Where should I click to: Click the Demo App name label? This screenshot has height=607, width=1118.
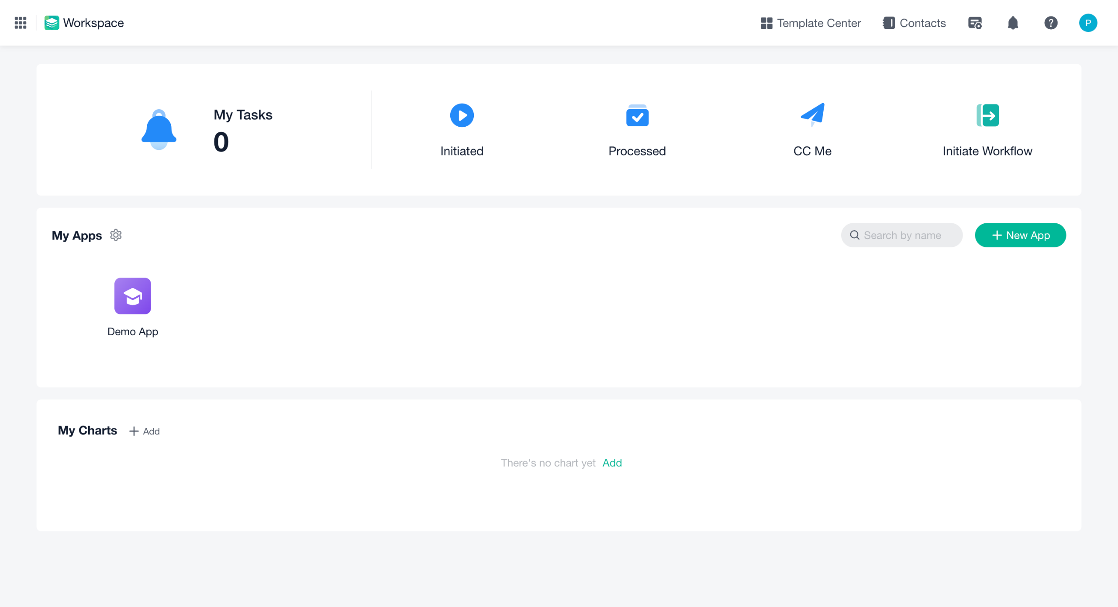133,331
